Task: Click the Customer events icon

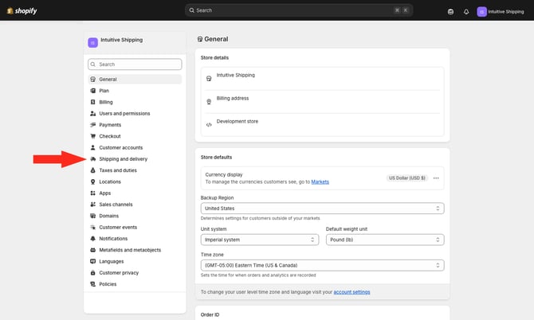Action: [93, 227]
